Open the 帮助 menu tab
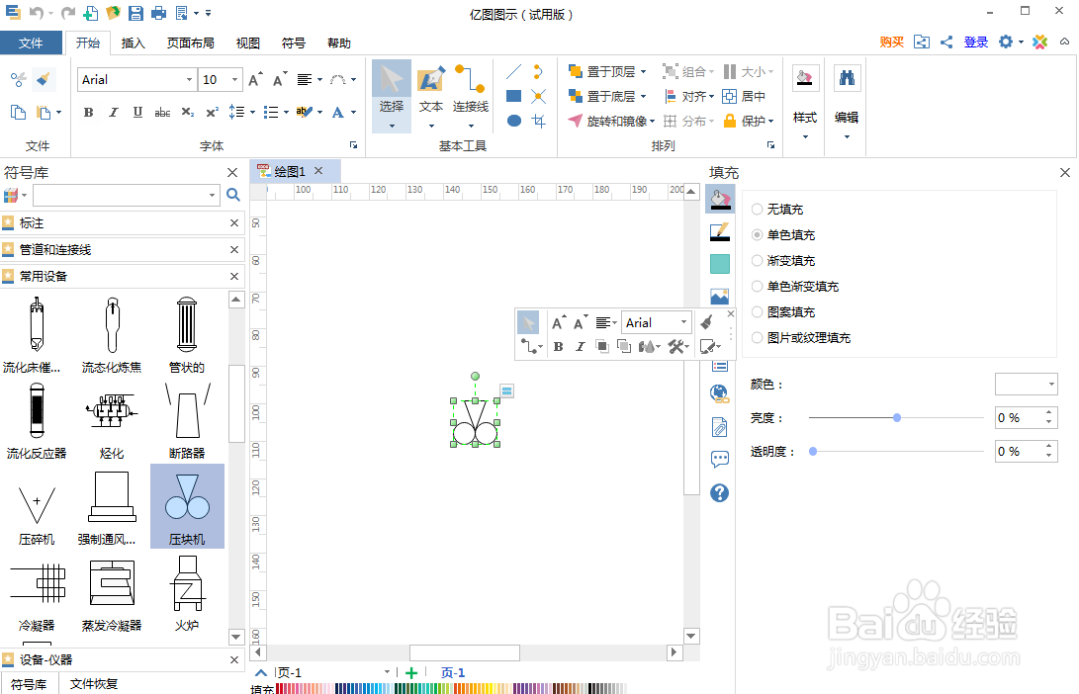 click(x=339, y=43)
